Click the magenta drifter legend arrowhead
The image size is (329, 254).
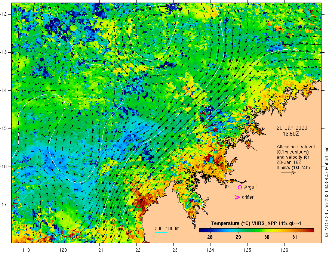coord(237,197)
